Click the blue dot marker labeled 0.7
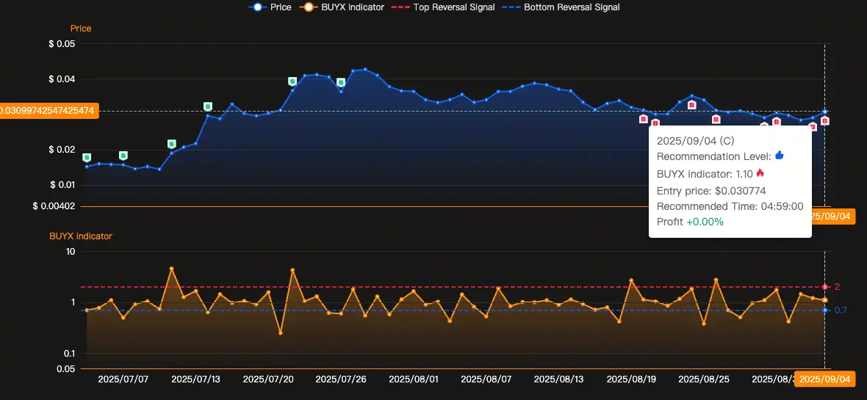867x400 pixels. pyautogui.click(x=824, y=310)
